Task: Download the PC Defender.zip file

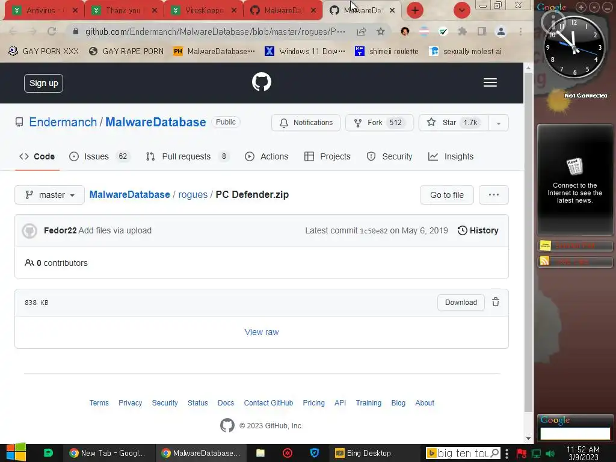Action: (461, 303)
